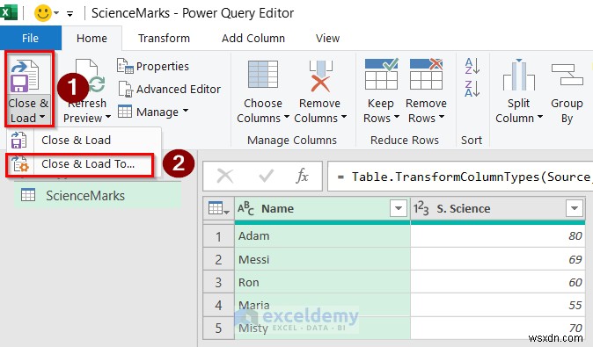Expand the Remove Columns dropdown arrow
The image size is (593, 347).
pos(343,117)
